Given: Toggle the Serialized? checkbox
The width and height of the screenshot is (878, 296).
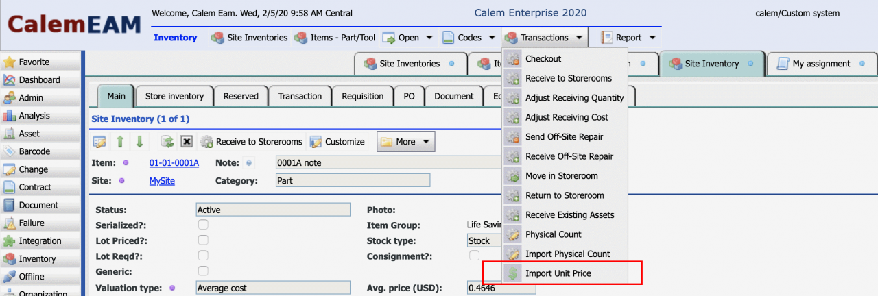Looking at the screenshot, I should [x=203, y=225].
